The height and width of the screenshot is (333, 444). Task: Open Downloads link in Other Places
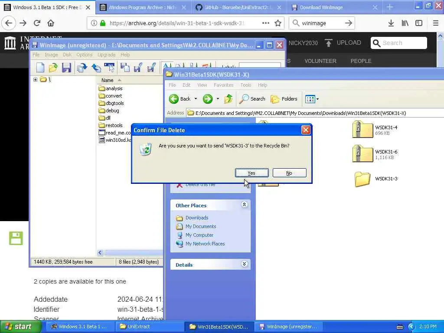[x=197, y=218]
